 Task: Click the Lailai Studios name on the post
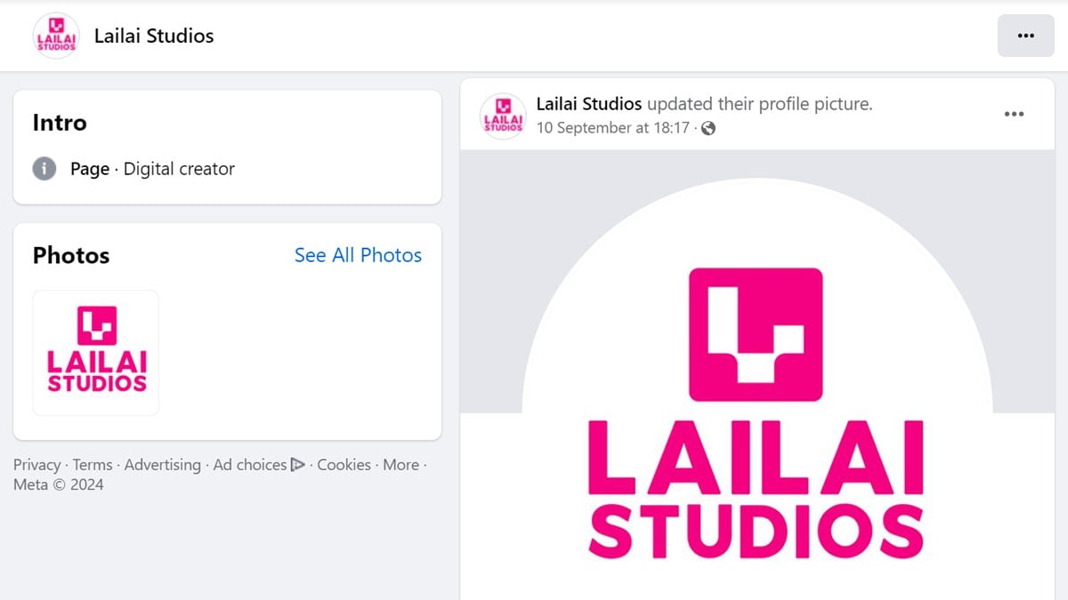tap(588, 103)
